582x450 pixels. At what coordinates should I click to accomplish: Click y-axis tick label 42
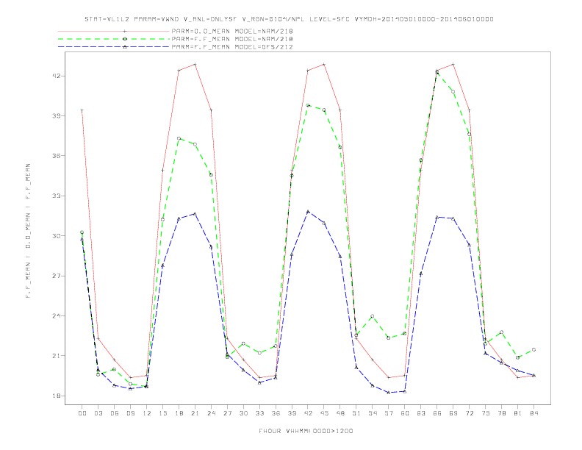coord(56,76)
